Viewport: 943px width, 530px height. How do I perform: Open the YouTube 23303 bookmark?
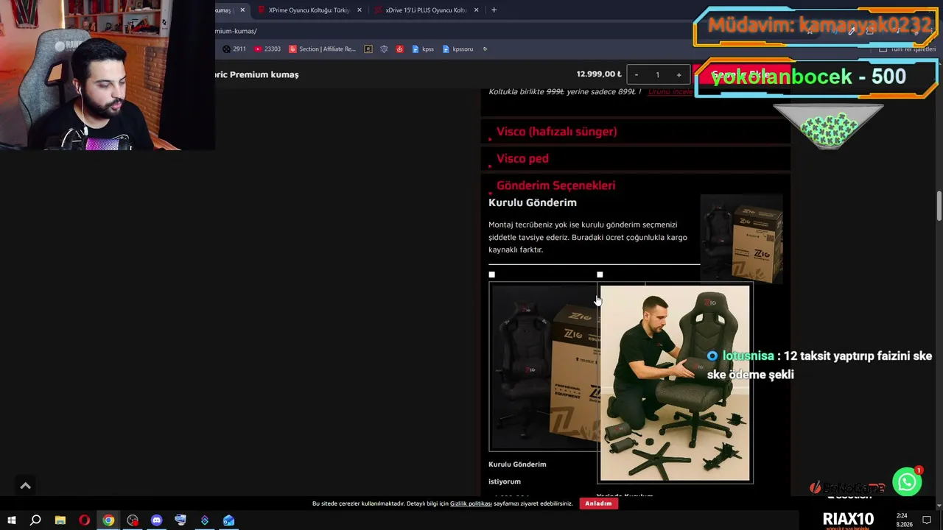tap(267, 49)
